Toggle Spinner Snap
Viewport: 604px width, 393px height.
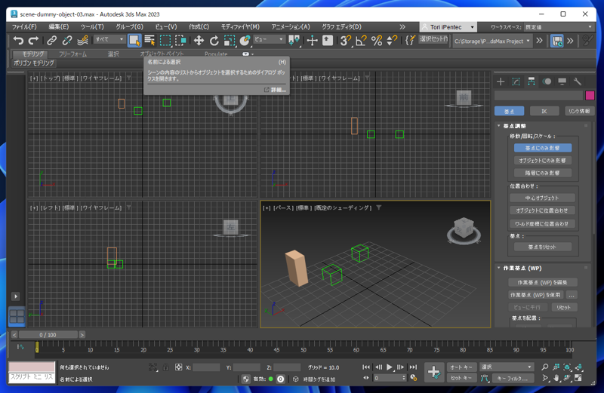(x=392, y=41)
